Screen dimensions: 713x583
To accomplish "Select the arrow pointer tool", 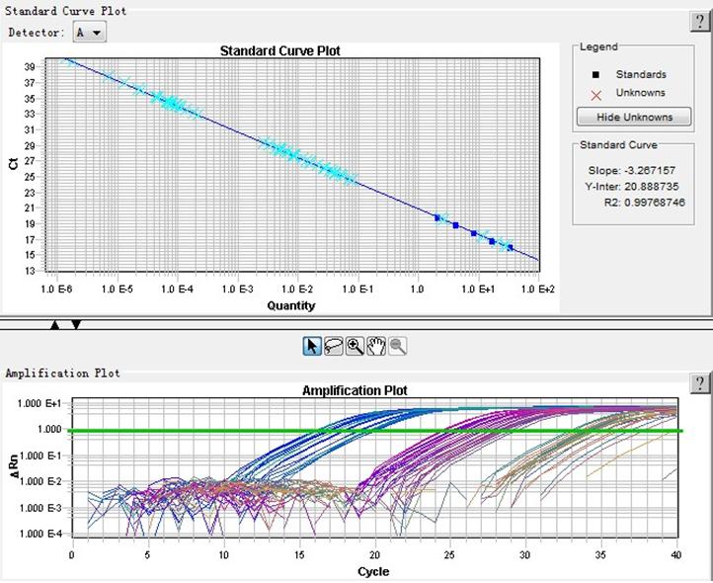I will pyautogui.click(x=312, y=346).
